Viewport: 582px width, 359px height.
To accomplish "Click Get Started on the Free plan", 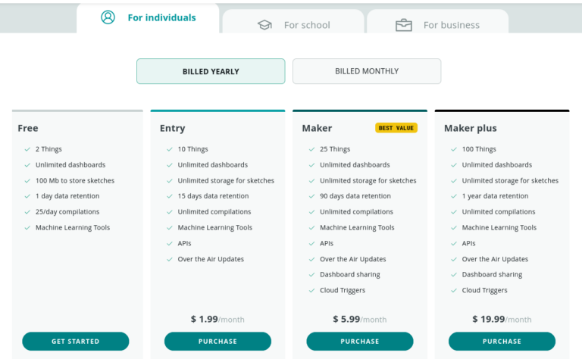I will click(x=76, y=341).
